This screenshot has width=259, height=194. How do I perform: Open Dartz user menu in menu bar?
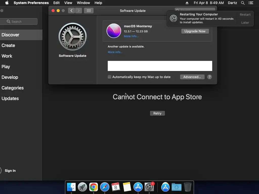click(232, 3)
